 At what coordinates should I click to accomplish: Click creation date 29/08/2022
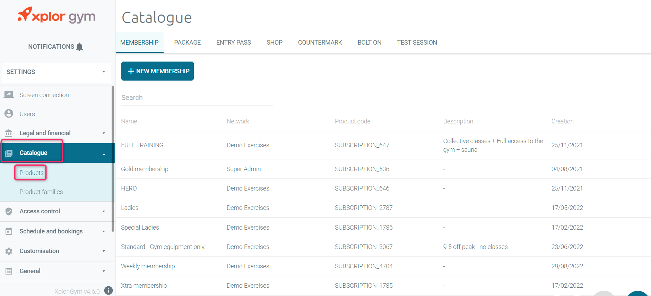pyautogui.click(x=567, y=266)
